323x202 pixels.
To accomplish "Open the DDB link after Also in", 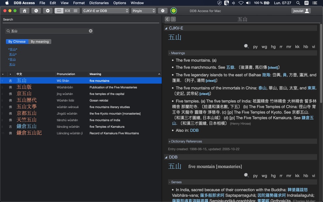I will click(194, 131).
